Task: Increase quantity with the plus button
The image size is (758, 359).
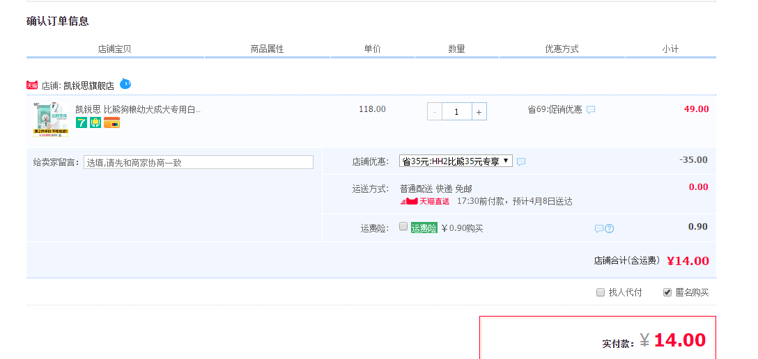Action: 479,111
